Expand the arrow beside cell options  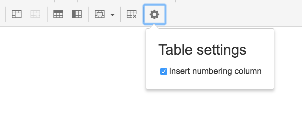112,15
